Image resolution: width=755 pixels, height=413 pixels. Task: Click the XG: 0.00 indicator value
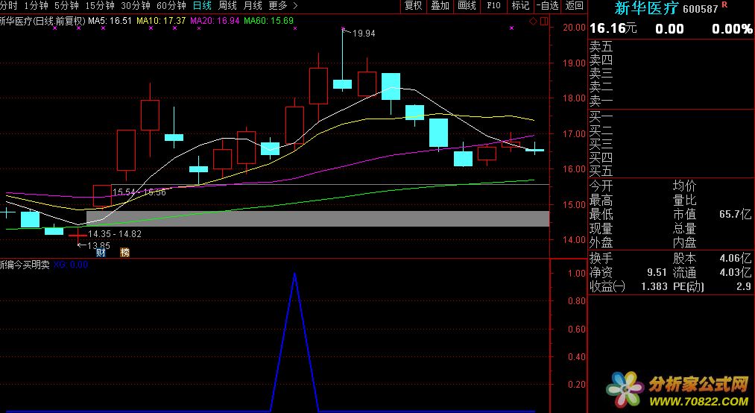point(71,265)
